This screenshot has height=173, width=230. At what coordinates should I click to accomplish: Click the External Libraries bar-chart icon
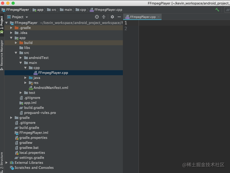(12, 162)
